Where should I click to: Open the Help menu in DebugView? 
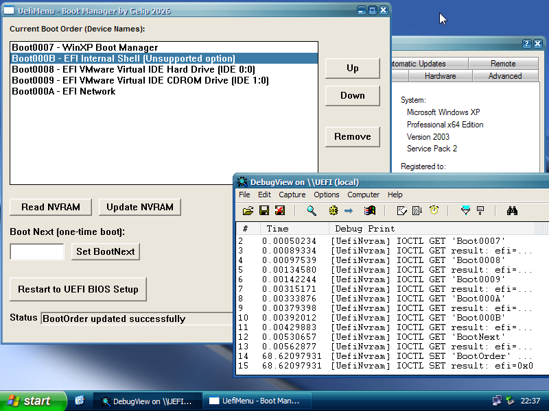pos(395,195)
